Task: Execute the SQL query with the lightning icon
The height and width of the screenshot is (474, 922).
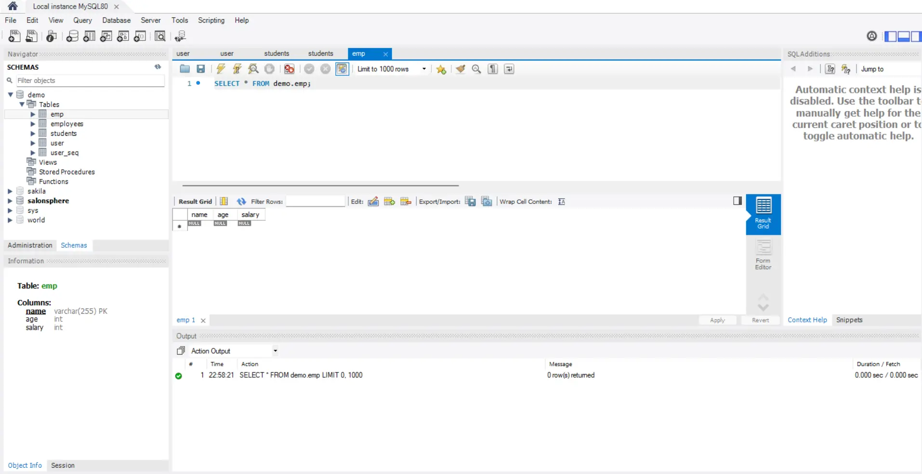Action: coord(221,69)
